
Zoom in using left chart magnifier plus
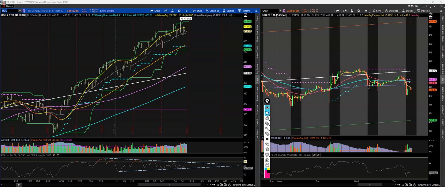221,185
